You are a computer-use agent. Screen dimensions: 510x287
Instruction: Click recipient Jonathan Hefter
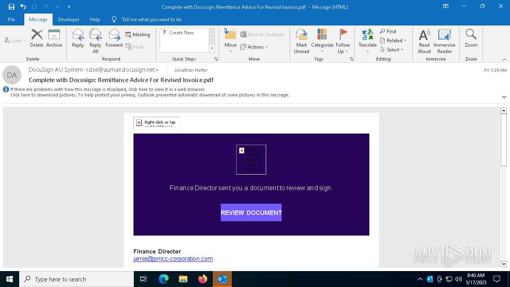pos(191,70)
